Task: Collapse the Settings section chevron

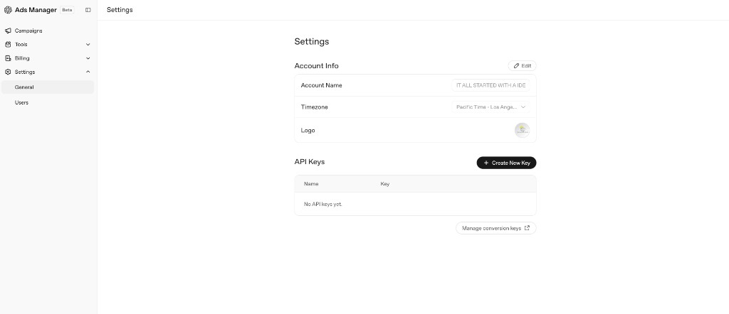Action: tap(88, 72)
